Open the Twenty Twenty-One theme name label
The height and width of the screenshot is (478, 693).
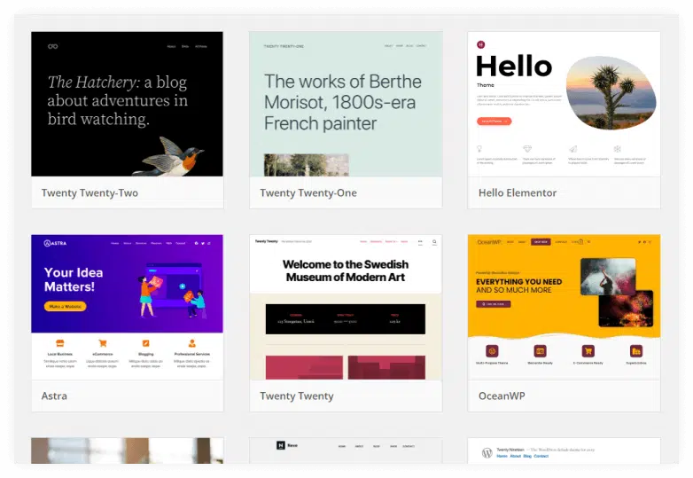[x=308, y=192]
